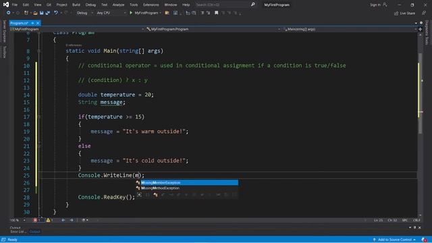Open the Toolbox side tab

4,52
